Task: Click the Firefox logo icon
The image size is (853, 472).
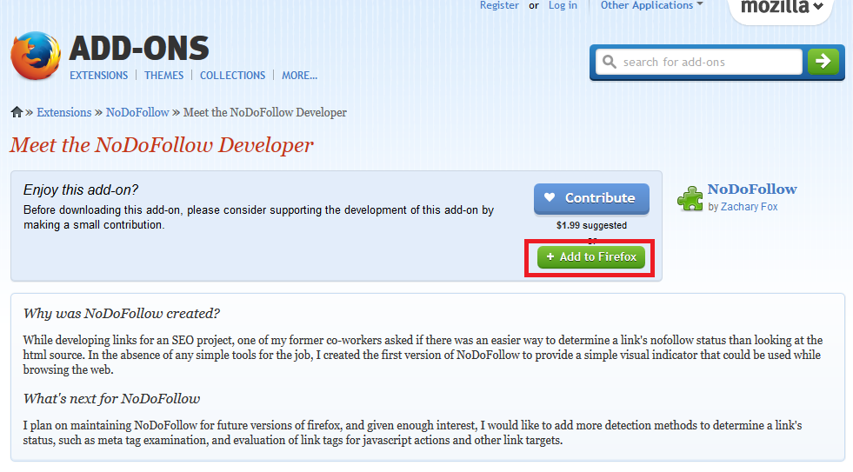Action: tap(36, 56)
